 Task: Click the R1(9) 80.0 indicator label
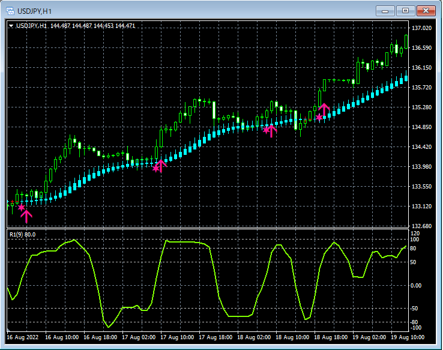(23, 235)
